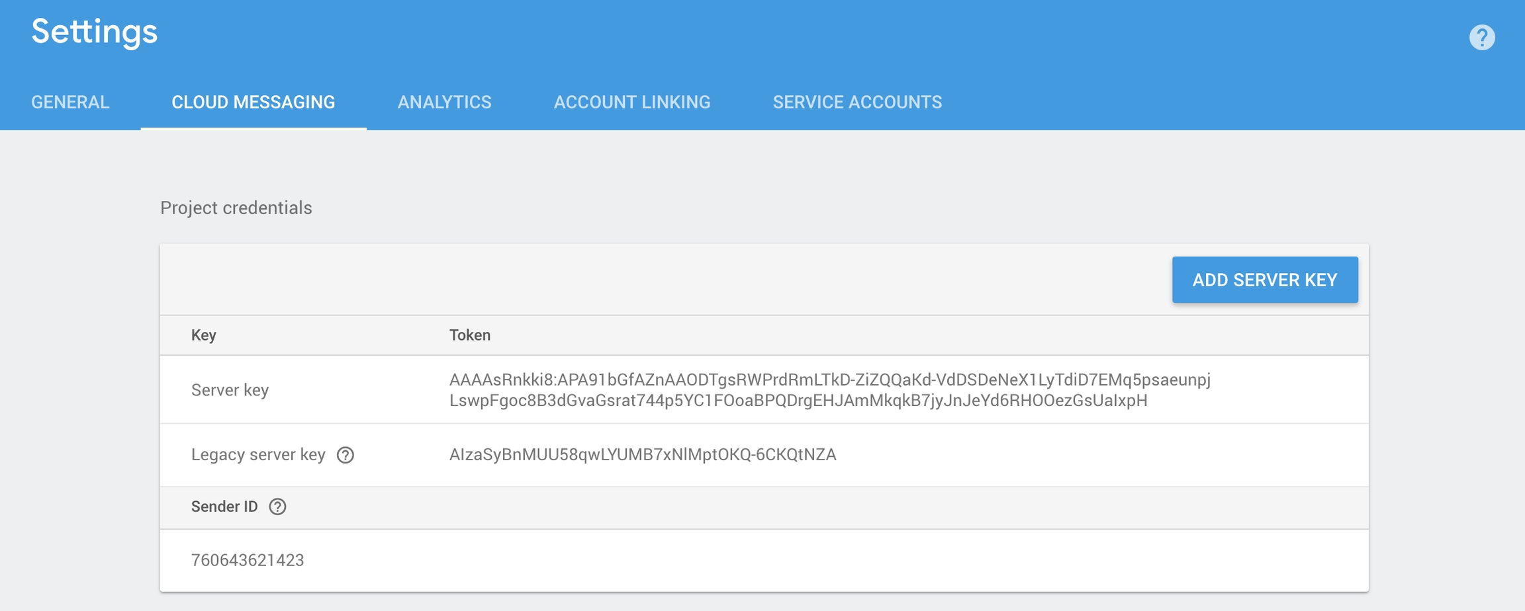
Task: Click help icon beside Sender ID
Action: coord(277,507)
